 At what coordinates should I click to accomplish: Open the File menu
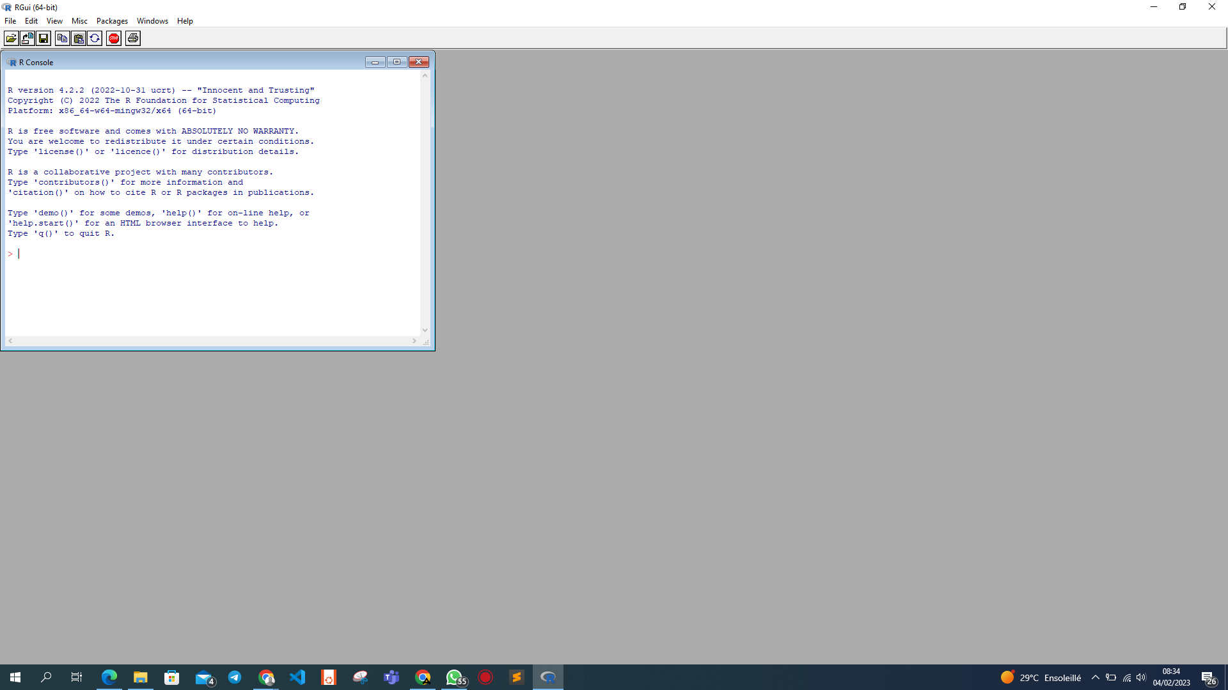click(10, 21)
